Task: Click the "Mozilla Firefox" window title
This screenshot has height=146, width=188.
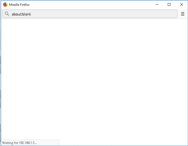Action: [19, 5]
